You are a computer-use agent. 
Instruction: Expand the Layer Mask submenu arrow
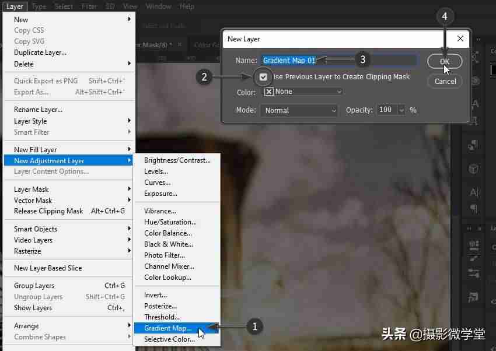coord(129,189)
